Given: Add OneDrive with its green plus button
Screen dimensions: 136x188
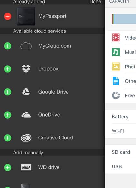Looking at the screenshot, I should tap(8, 115).
